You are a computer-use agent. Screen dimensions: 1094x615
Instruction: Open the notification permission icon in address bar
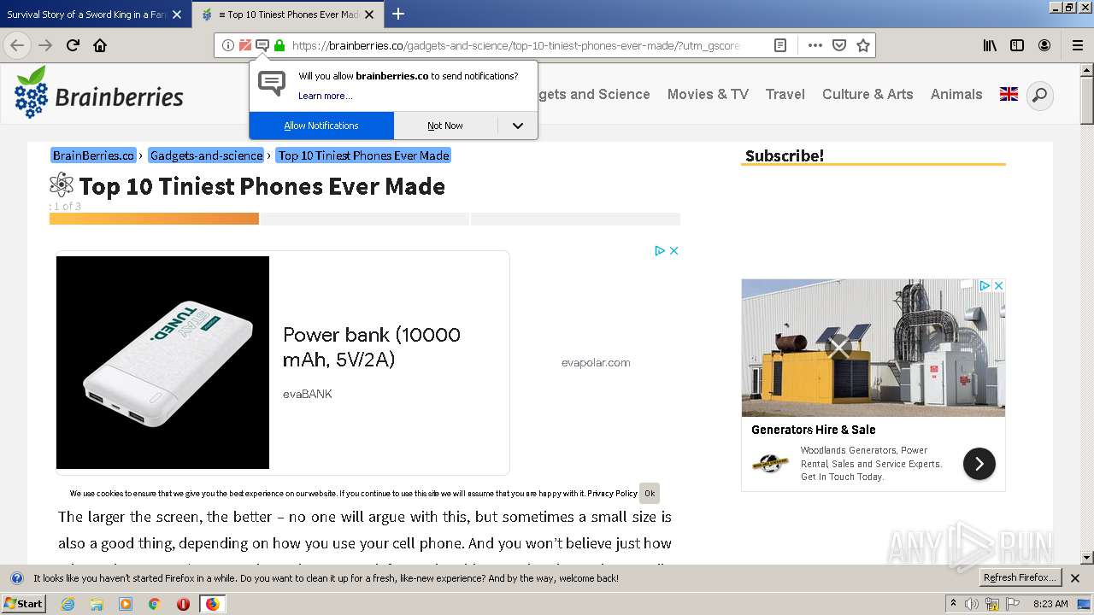[262, 45]
